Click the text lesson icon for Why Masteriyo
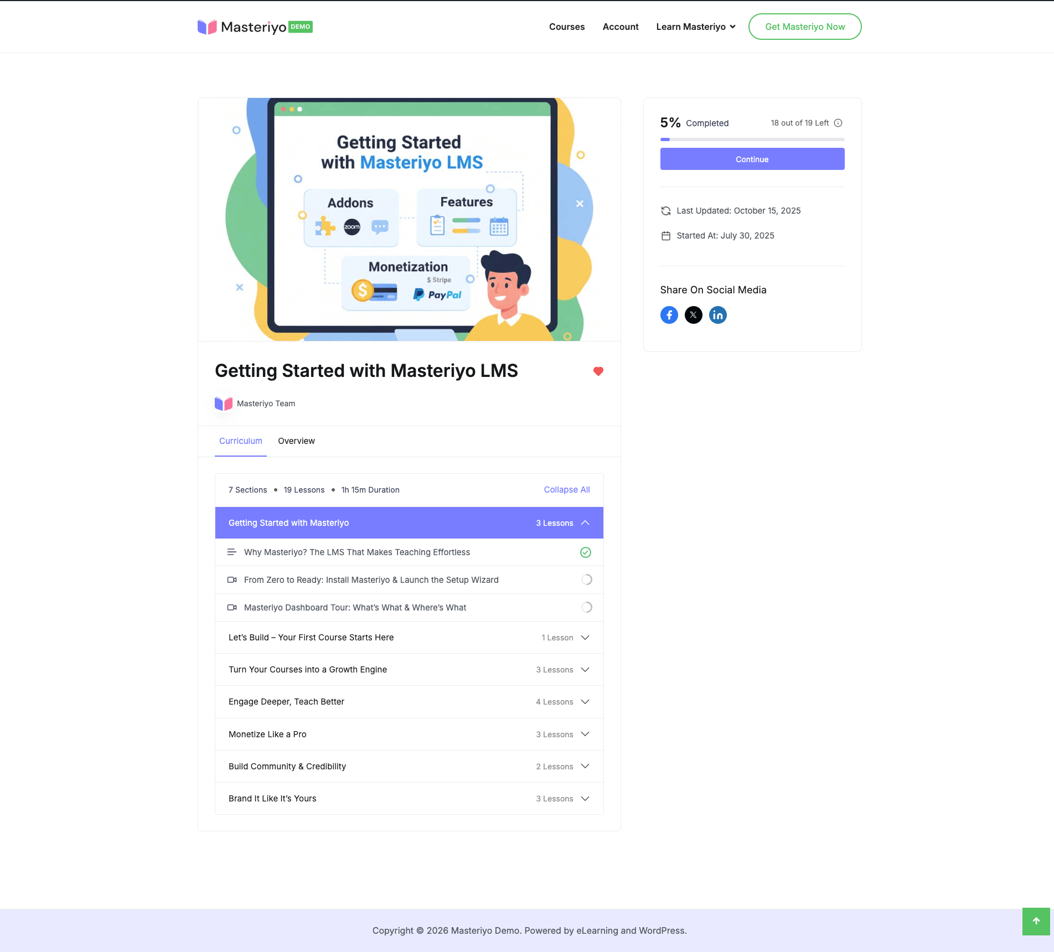 coord(232,552)
